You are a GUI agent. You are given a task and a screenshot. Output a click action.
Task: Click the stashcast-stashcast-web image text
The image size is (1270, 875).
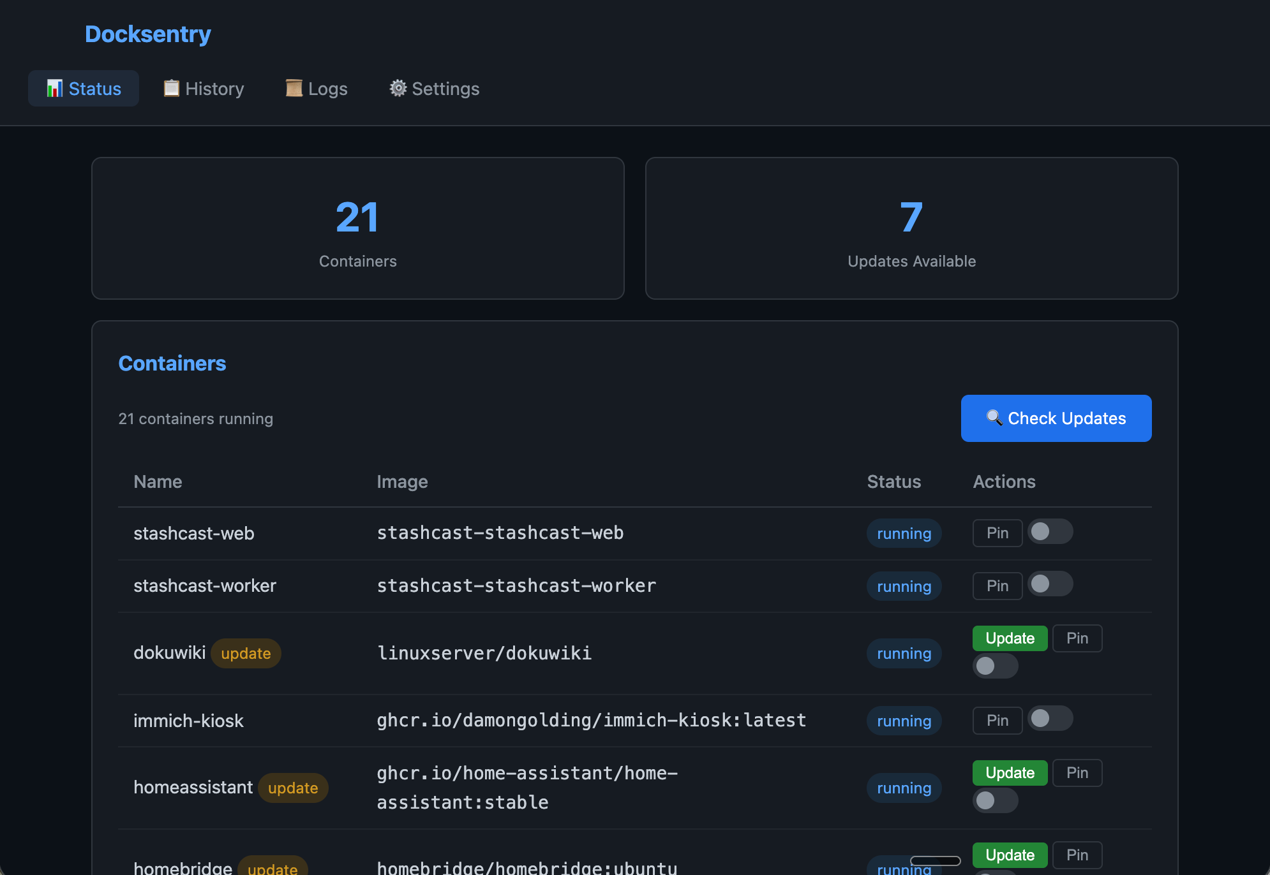point(500,533)
